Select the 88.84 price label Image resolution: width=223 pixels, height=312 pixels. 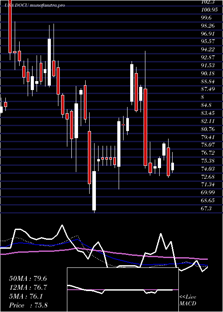[x=208, y=81]
